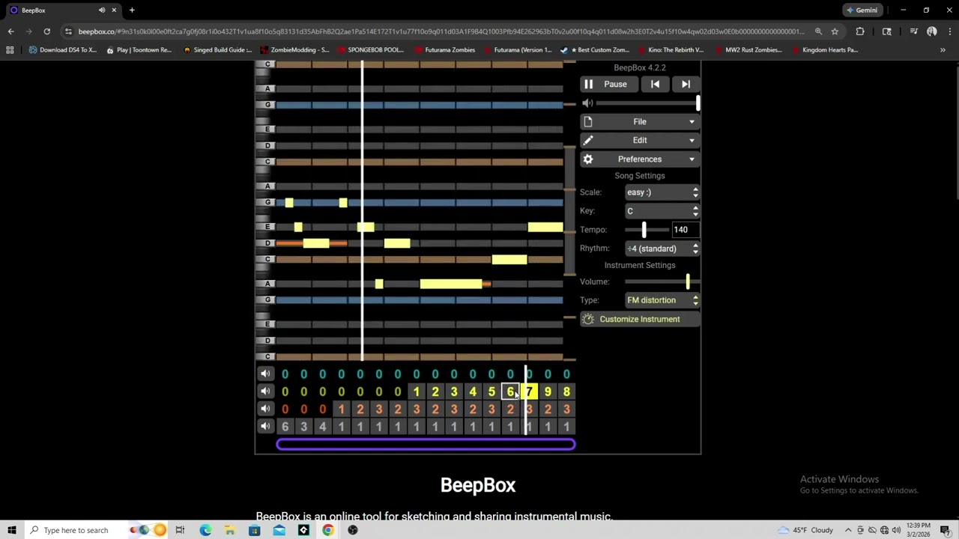
Task: Mute the BeepBox tab audio icon
Action: point(102,10)
